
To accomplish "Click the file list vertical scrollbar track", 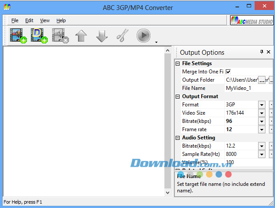I will coord(168,122).
